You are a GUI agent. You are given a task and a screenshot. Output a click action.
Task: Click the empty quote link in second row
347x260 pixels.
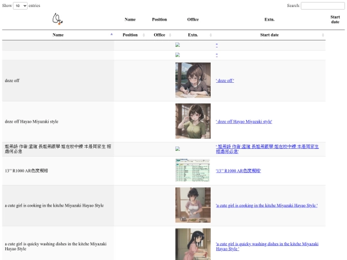[x=217, y=55]
